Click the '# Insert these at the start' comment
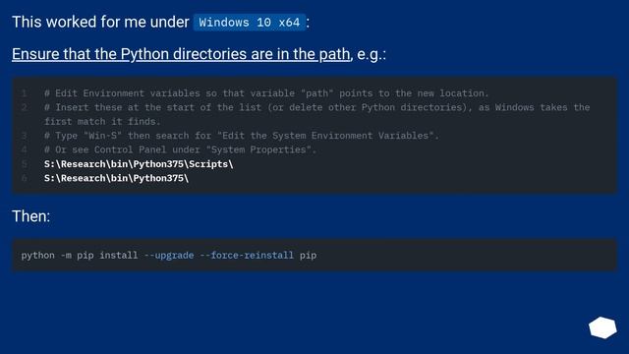 [x=316, y=114]
